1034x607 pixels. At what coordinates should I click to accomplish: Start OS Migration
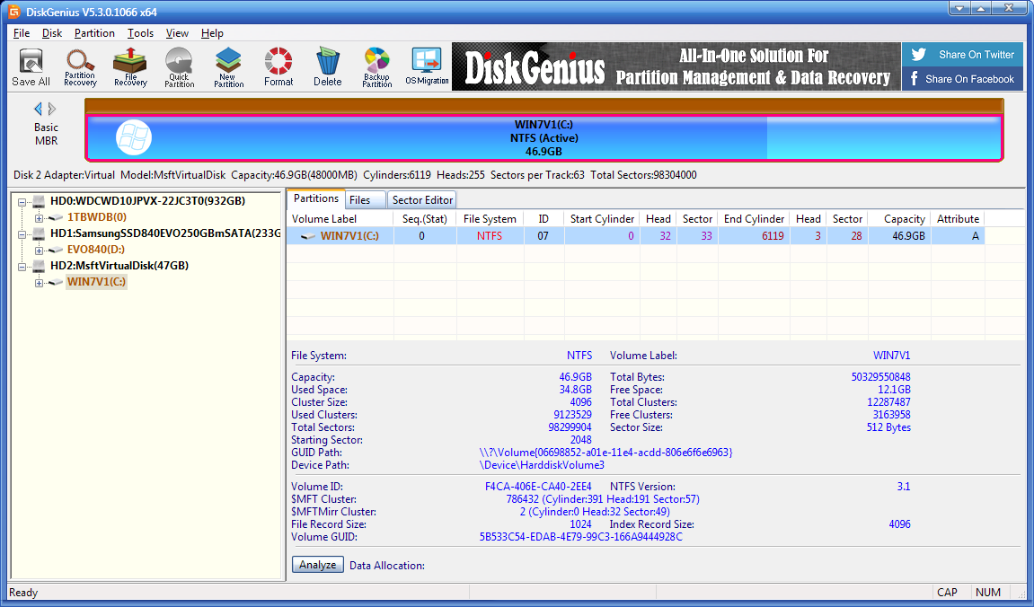[x=426, y=66]
